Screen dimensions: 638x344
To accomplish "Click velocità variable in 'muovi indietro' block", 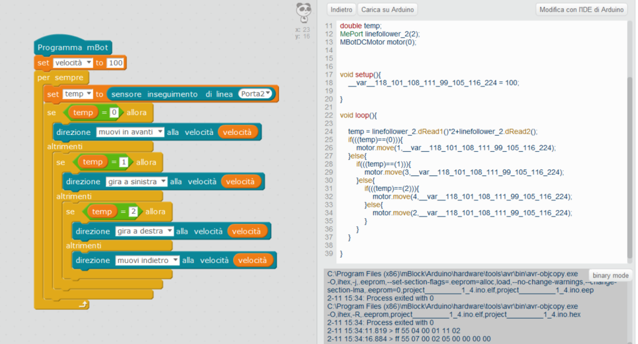I will pos(252,261).
